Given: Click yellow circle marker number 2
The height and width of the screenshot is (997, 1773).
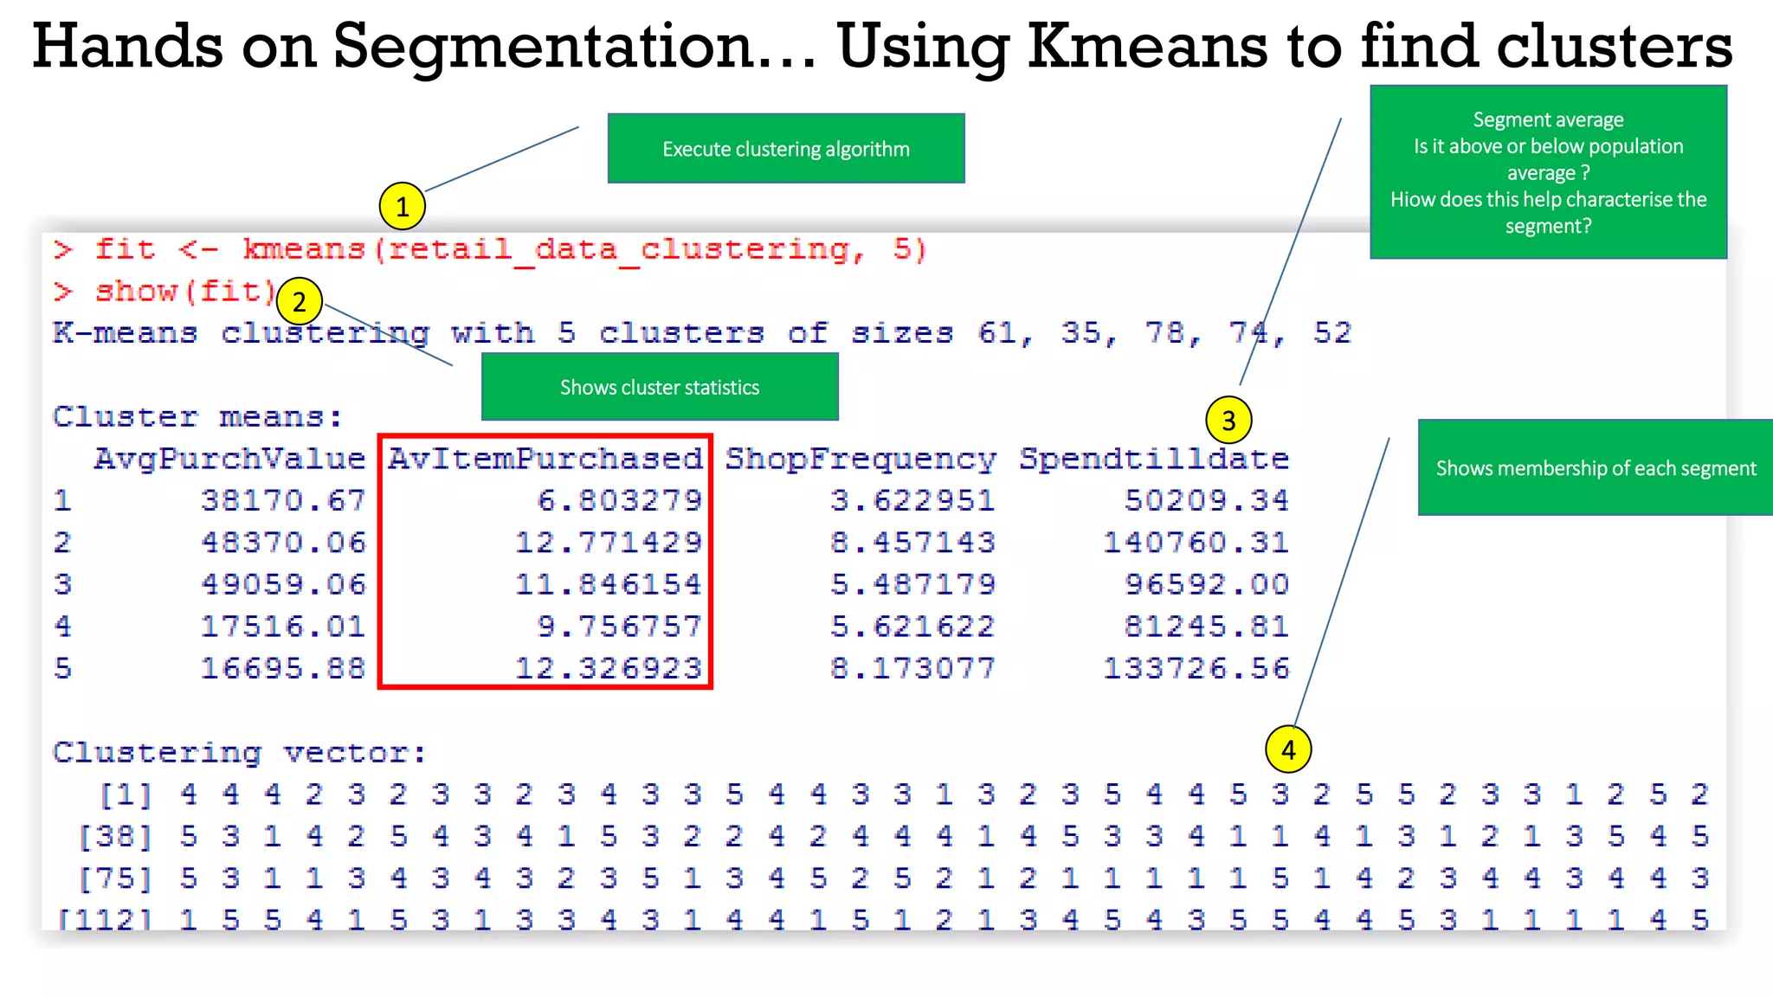Looking at the screenshot, I should [x=300, y=302].
